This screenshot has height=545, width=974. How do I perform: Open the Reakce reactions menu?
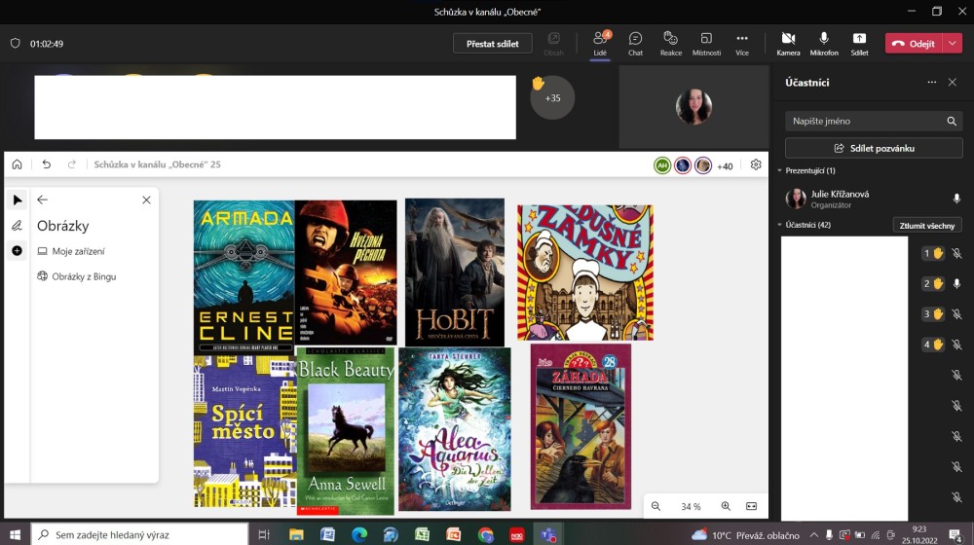pyautogui.click(x=670, y=44)
